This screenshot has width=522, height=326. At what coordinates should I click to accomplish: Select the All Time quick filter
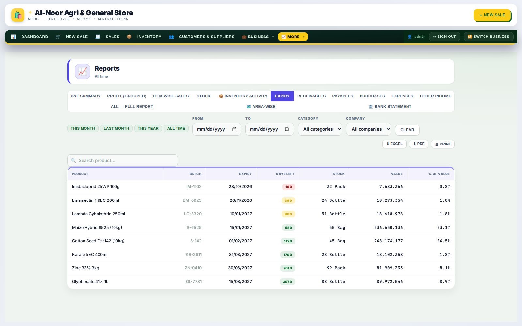click(176, 128)
